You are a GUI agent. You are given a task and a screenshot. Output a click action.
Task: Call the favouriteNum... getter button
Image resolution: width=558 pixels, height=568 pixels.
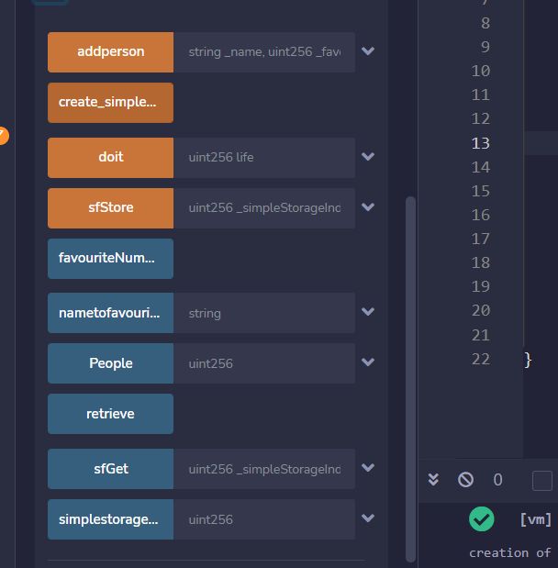pyautogui.click(x=110, y=259)
